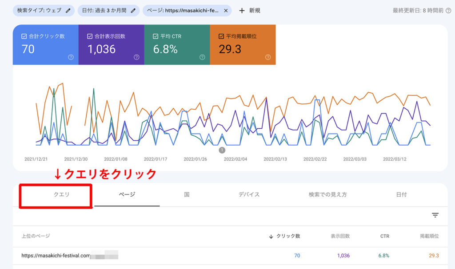
Task: Switch to the 検索での見え方 tab
Action: tap(327, 194)
